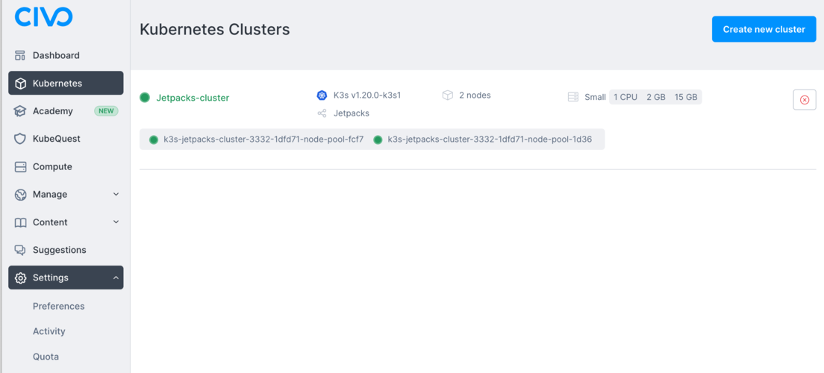The width and height of the screenshot is (824, 373).
Task: Click the red delete cluster icon
Action: [x=804, y=99]
